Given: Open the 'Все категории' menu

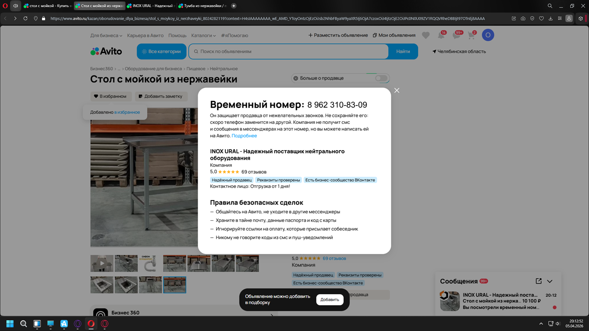Looking at the screenshot, I should (162, 51).
